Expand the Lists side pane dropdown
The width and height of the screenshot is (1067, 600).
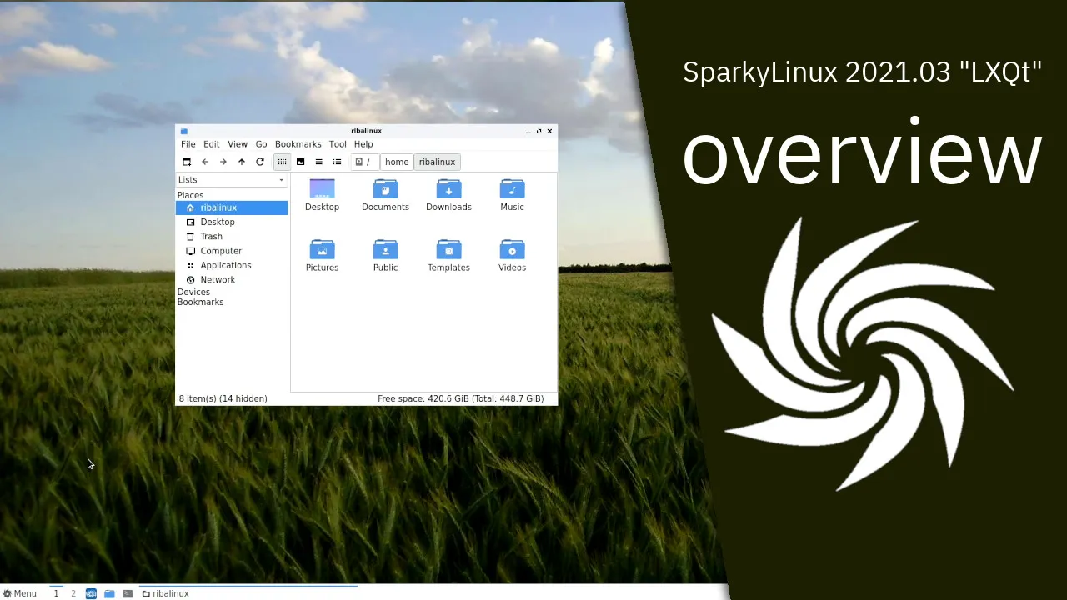[x=232, y=180]
